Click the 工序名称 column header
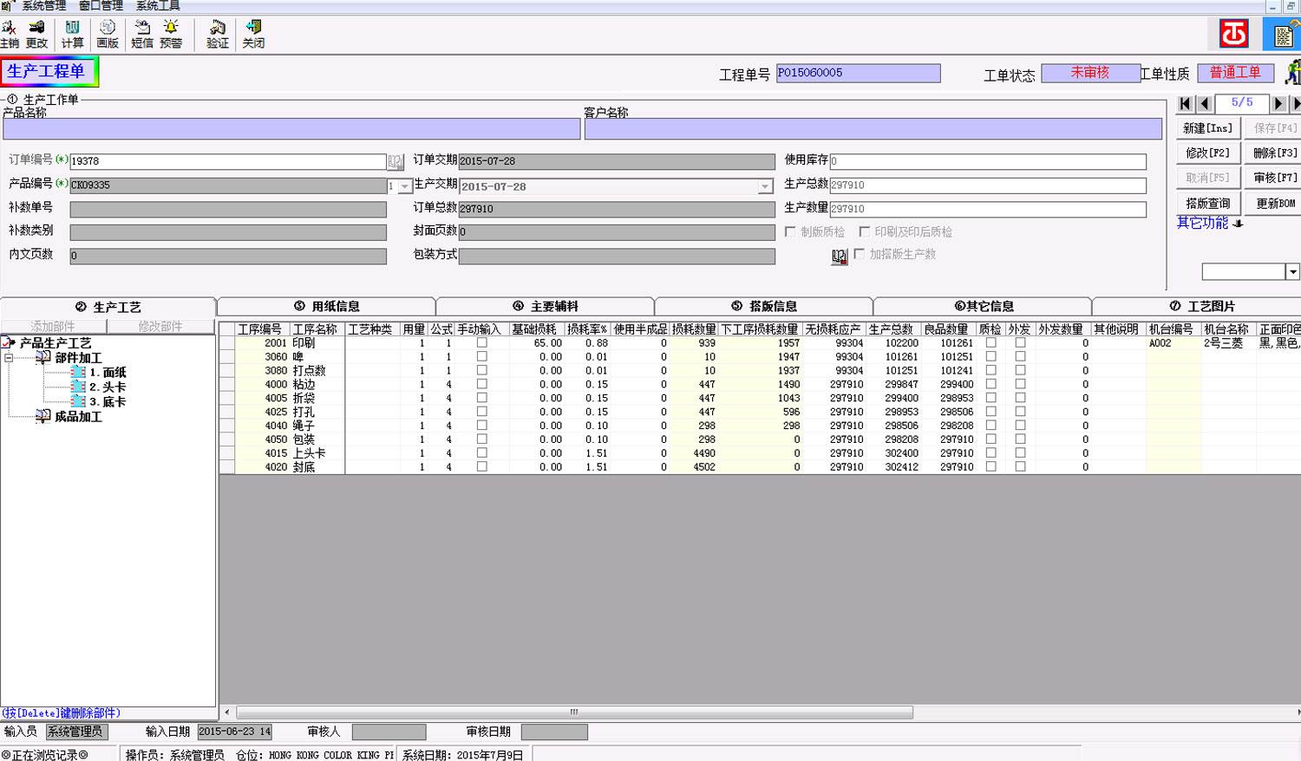1301x761 pixels. (x=316, y=329)
